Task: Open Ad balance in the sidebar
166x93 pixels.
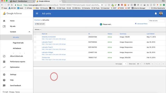Action: pos(17,48)
